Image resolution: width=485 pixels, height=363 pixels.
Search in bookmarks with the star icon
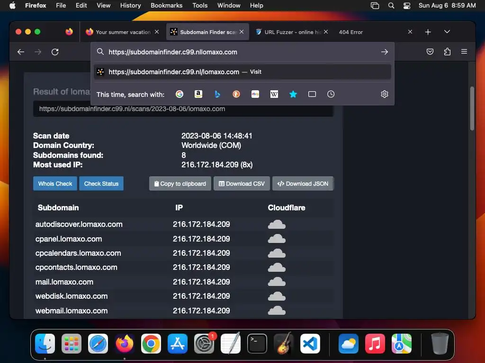pos(293,94)
